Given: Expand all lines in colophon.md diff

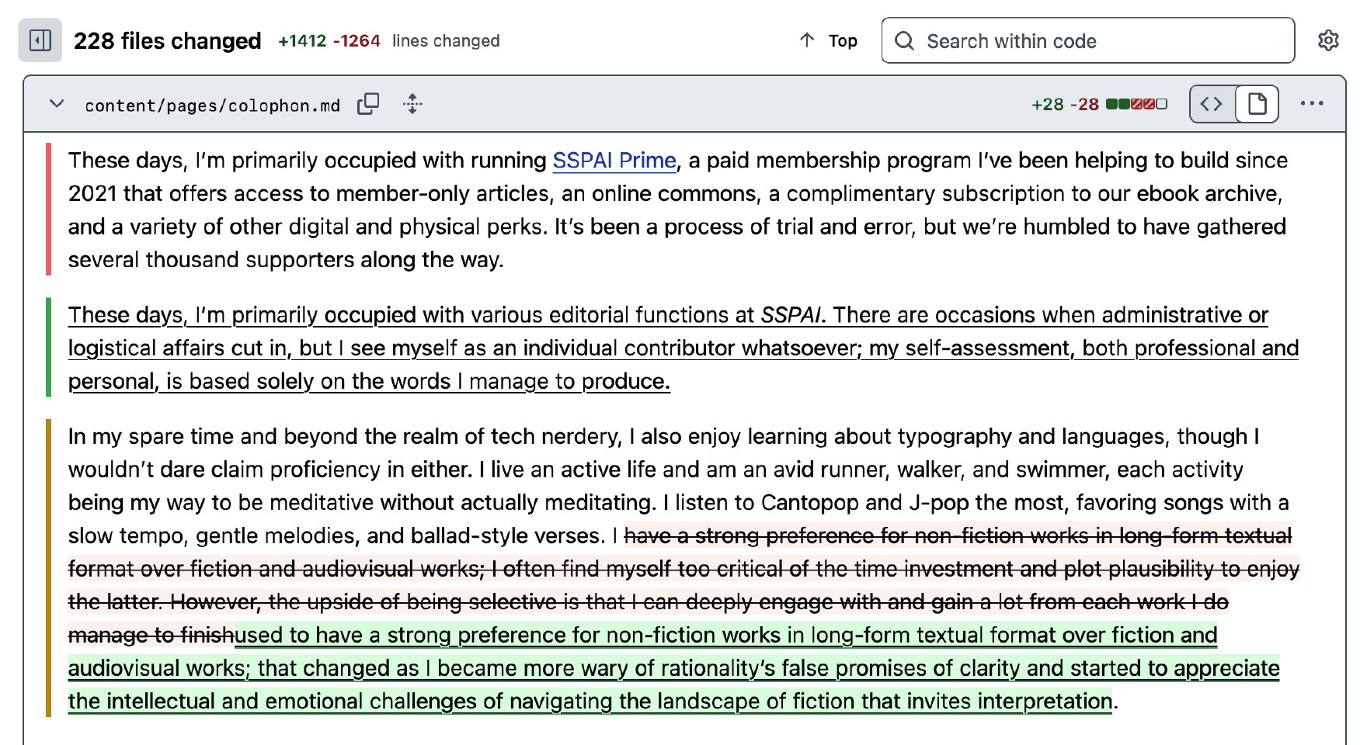Looking at the screenshot, I should pyautogui.click(x=412, y=104).
